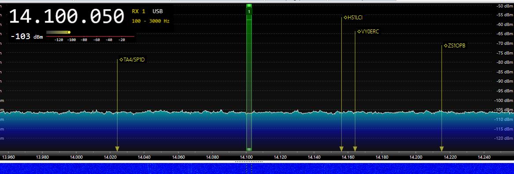Select the RX 1 receiver label
This screenshot has height=174, width=514.
(138, 11)
